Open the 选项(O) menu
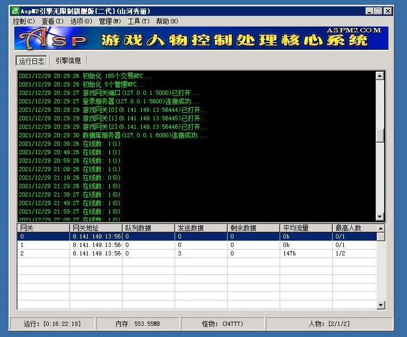 81,21
